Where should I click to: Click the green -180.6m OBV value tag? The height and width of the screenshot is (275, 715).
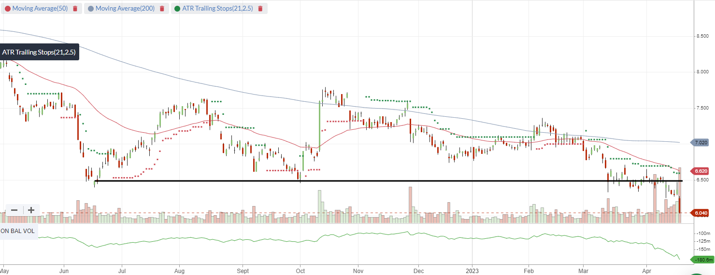click(x=703, y=260)
